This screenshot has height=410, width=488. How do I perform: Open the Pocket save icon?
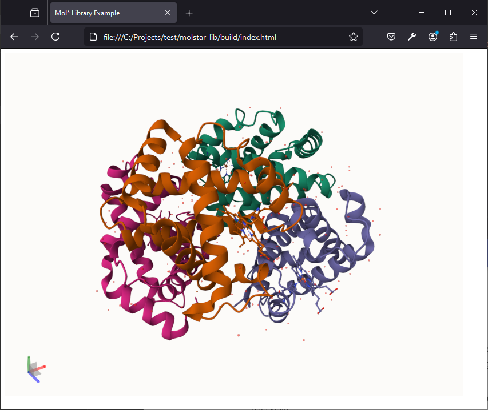pyautogui.click(x=391, y=37)
